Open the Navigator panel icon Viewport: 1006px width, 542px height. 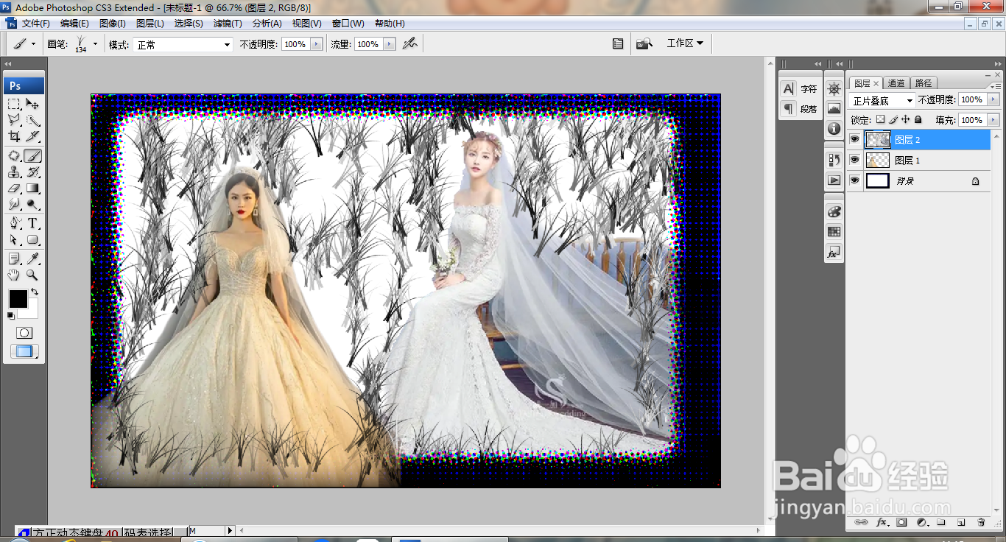(834, 89)
